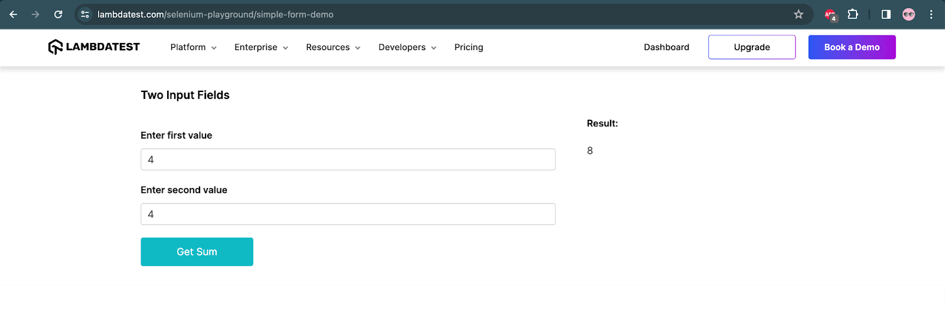
Task: Toggle the browser side panel icon
Action: [x=886, y=14]
